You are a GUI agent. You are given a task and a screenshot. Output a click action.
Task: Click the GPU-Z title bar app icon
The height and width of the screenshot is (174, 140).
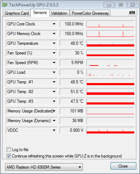(5, 5)
